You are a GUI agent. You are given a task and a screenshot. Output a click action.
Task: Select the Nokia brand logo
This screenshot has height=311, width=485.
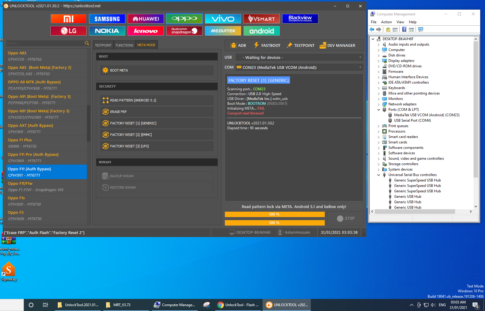pyautogui.click(x=107, y=31)
